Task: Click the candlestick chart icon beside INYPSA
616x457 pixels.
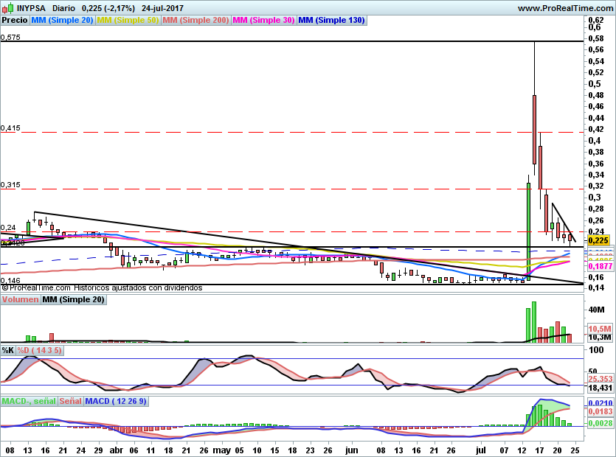Action: (7, 8)
